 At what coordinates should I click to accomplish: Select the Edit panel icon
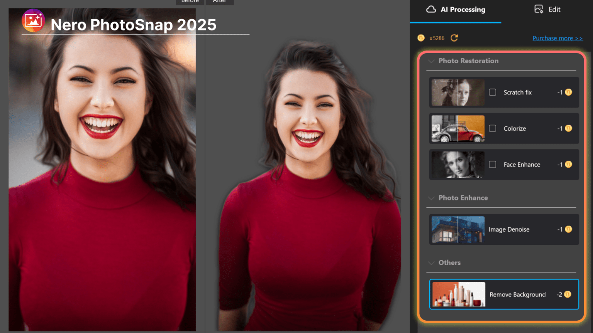(x=538, y=9)
